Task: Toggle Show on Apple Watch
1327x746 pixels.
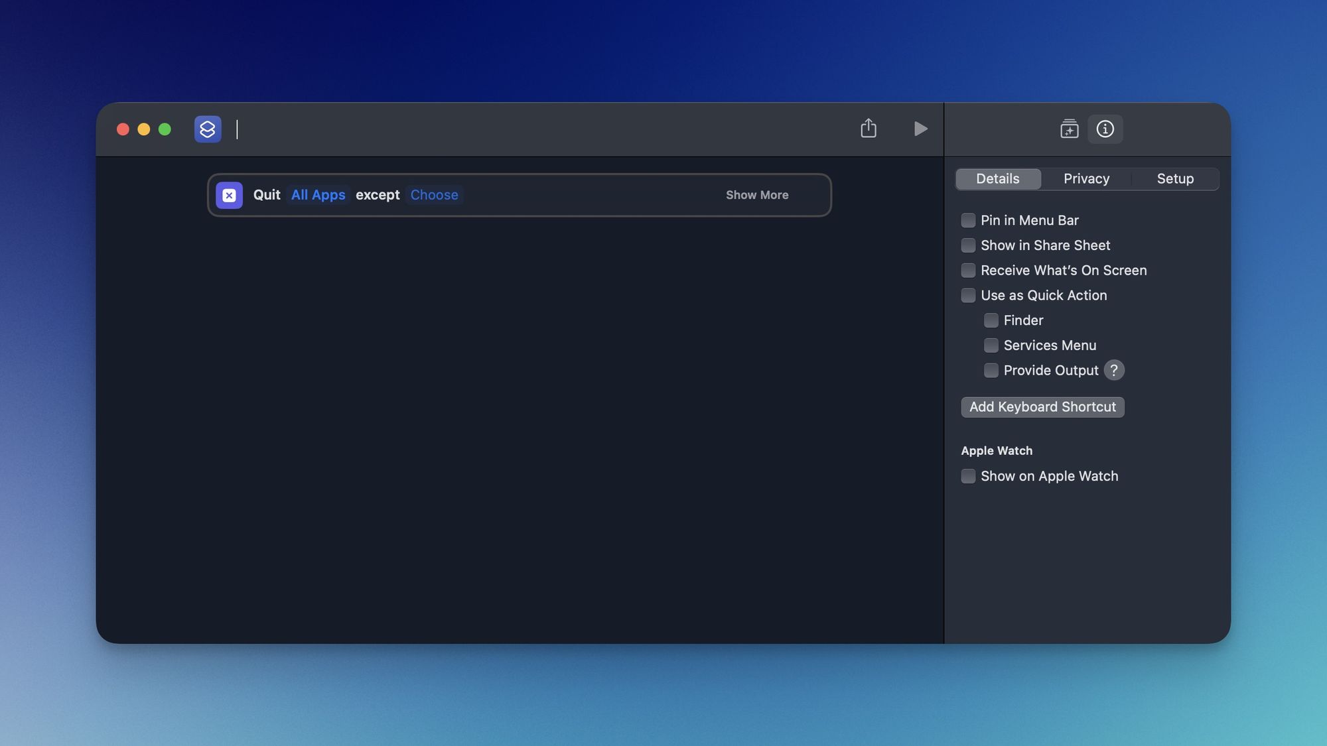Action: tap(968, 476)
